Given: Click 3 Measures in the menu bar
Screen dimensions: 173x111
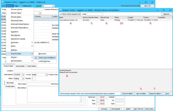Looking at the screenshot, I should [x=27, y=6].
